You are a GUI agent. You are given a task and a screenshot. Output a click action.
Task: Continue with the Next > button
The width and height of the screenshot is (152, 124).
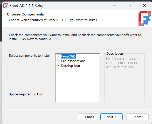tap(112, 117)
